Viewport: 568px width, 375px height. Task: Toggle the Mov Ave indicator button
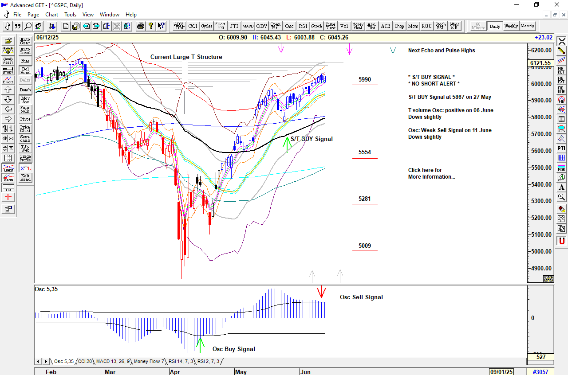coord(25,100)
